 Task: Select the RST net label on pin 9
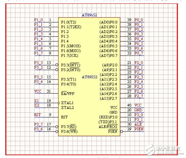pyautogui.click(x=37, y=115)
